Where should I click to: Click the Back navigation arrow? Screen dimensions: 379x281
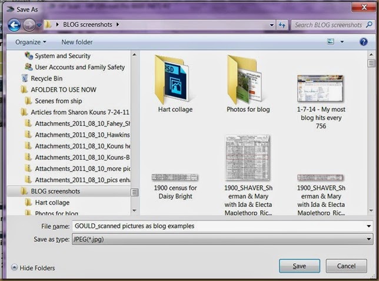point(14,25)
